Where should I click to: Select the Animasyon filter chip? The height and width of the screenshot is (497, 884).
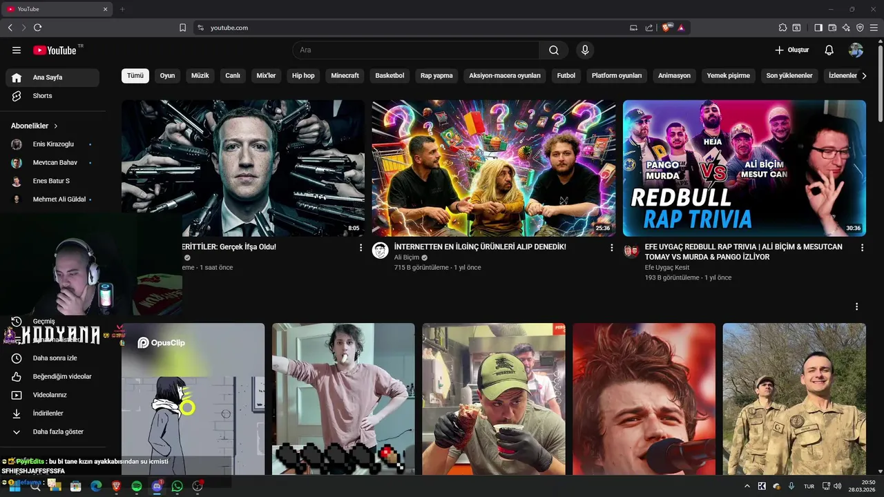click(674, 76)
